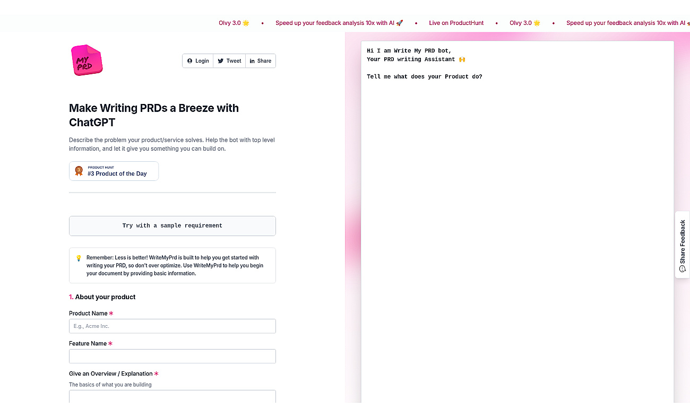Click the Overview / Explanation text area

click(x=172, y=397)
